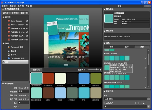Select the 黄白偏黄 cream swatch
The height and width of the screenshot is (110, 152).
click(60, 78)
